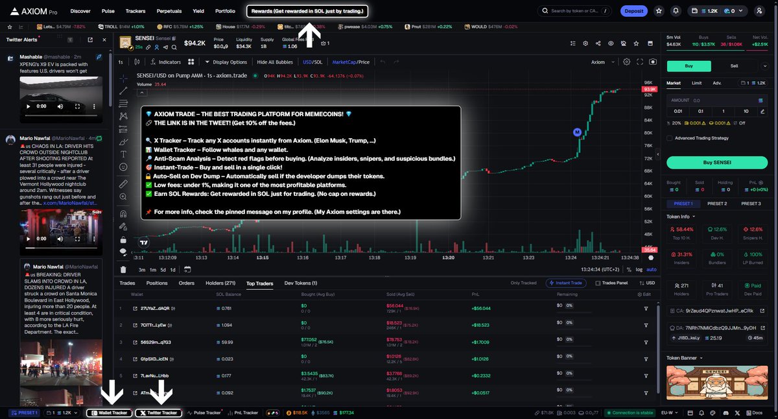Open the candle chart style selector

coord(136,62)
